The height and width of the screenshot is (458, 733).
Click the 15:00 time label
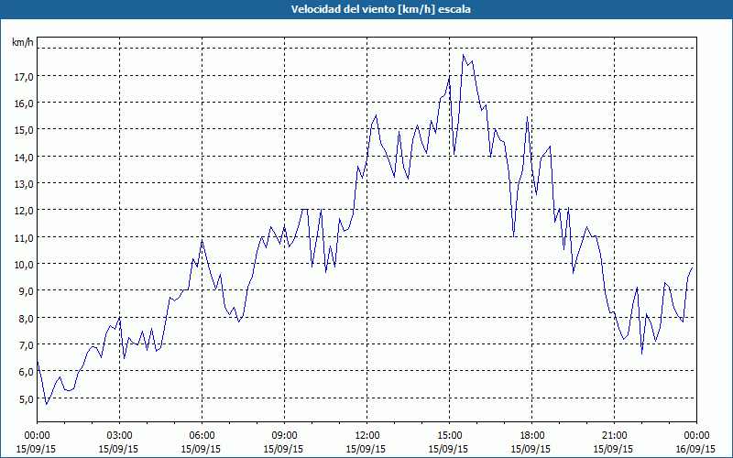click(x=449, y=436)
